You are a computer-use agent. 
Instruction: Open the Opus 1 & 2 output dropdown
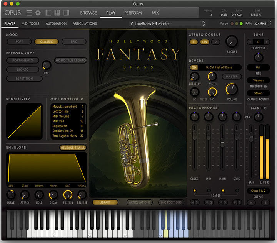coord(258,191)
